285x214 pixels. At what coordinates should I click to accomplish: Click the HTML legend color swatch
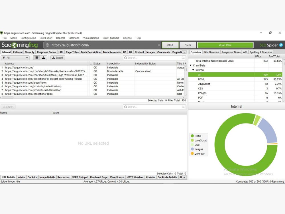[192, 136]
